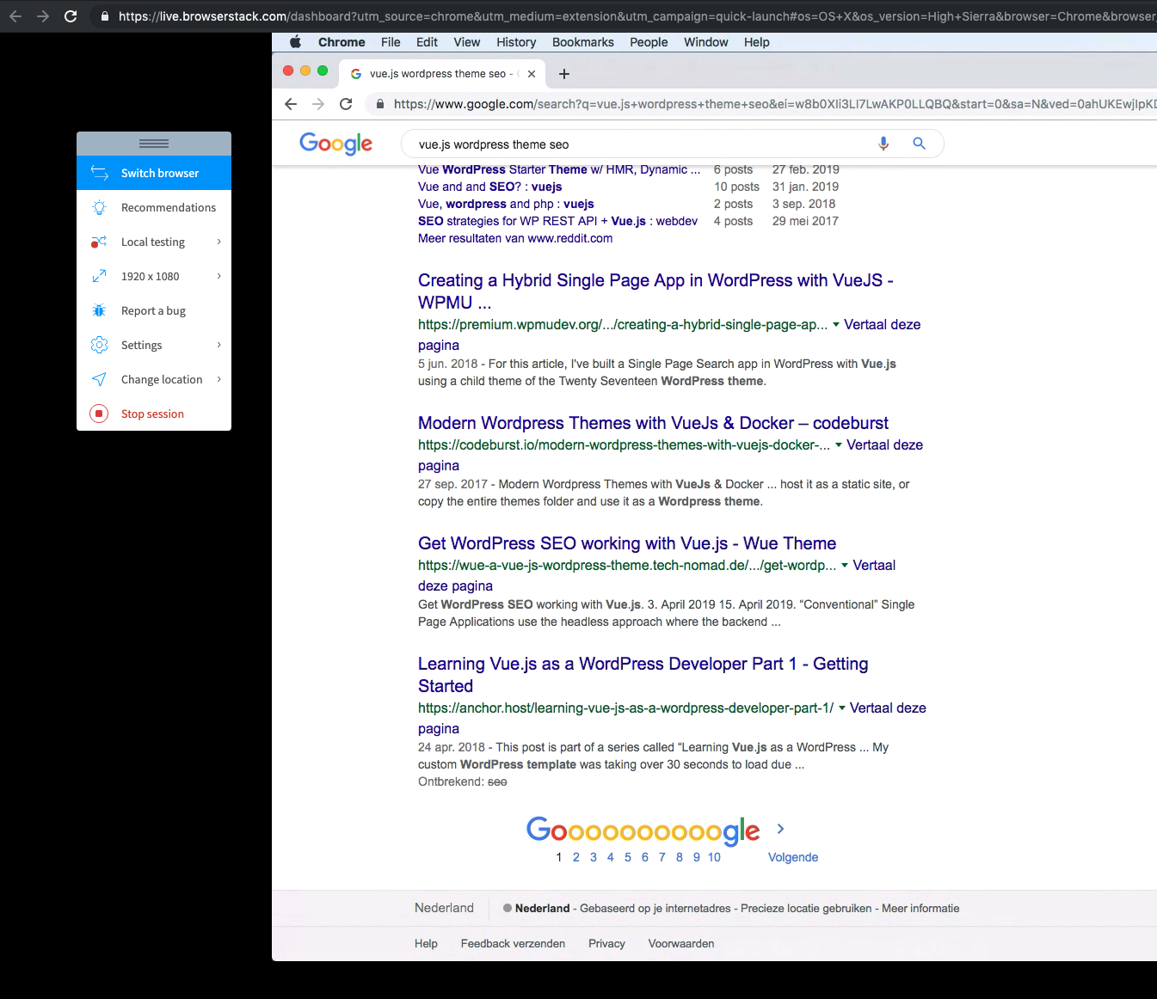Click forward arrow in remote Chrome
Screen dimensions: 1157x999
[318, 104]
